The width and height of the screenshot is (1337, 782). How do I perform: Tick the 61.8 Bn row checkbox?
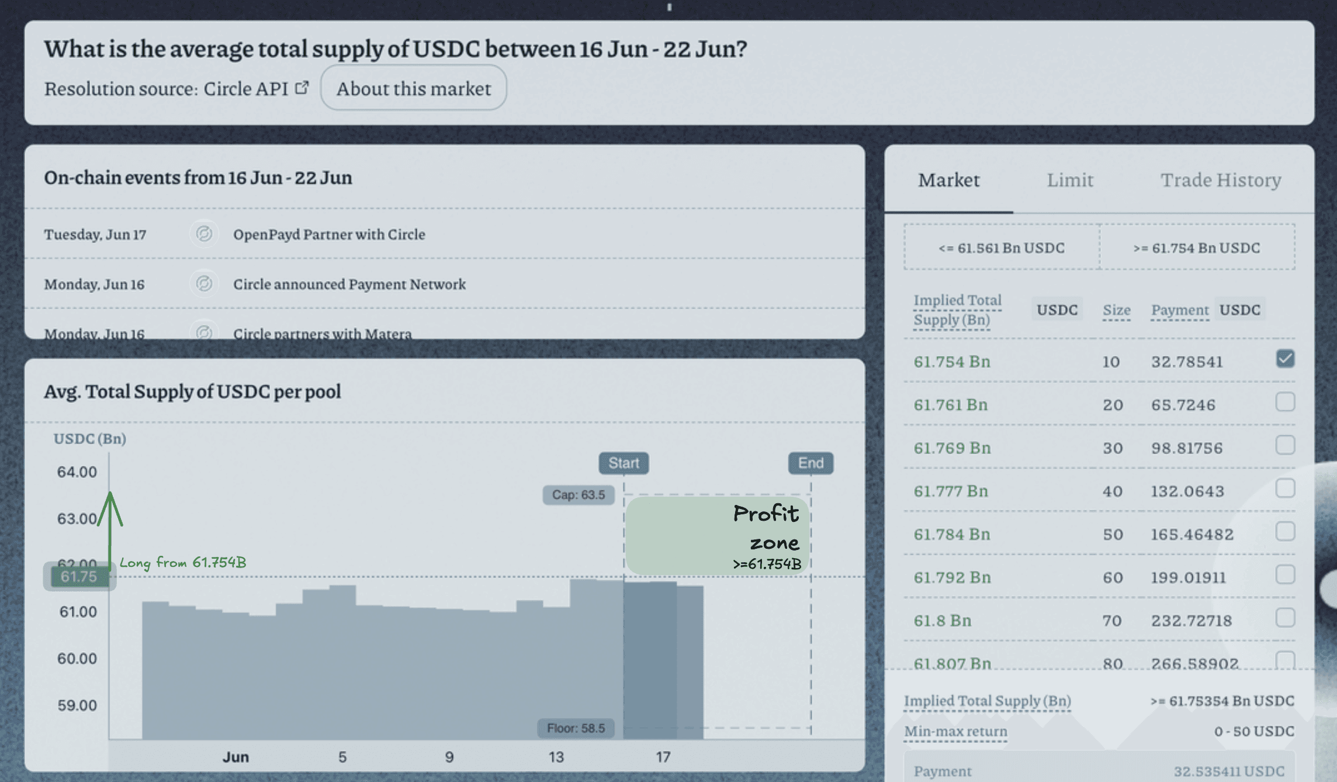point(1285,617)
